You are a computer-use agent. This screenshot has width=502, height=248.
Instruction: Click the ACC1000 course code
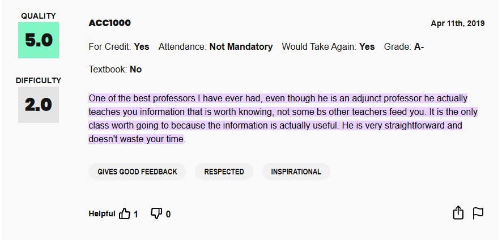[x=110, y=23]
